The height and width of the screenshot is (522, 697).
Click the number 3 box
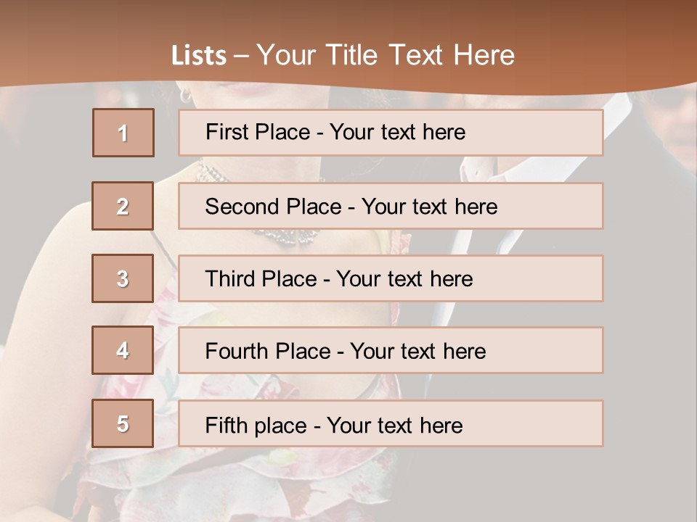point(123,278)
